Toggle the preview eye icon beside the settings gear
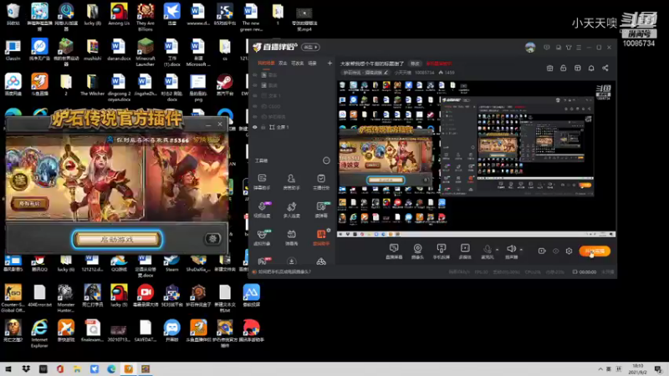The width and height of the screenshot is (669, 376). coord(555,252)
